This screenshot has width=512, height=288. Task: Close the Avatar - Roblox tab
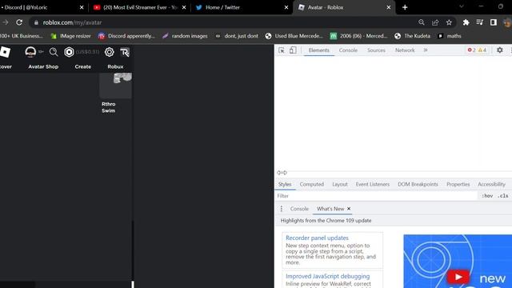click(x=389, y=7)
